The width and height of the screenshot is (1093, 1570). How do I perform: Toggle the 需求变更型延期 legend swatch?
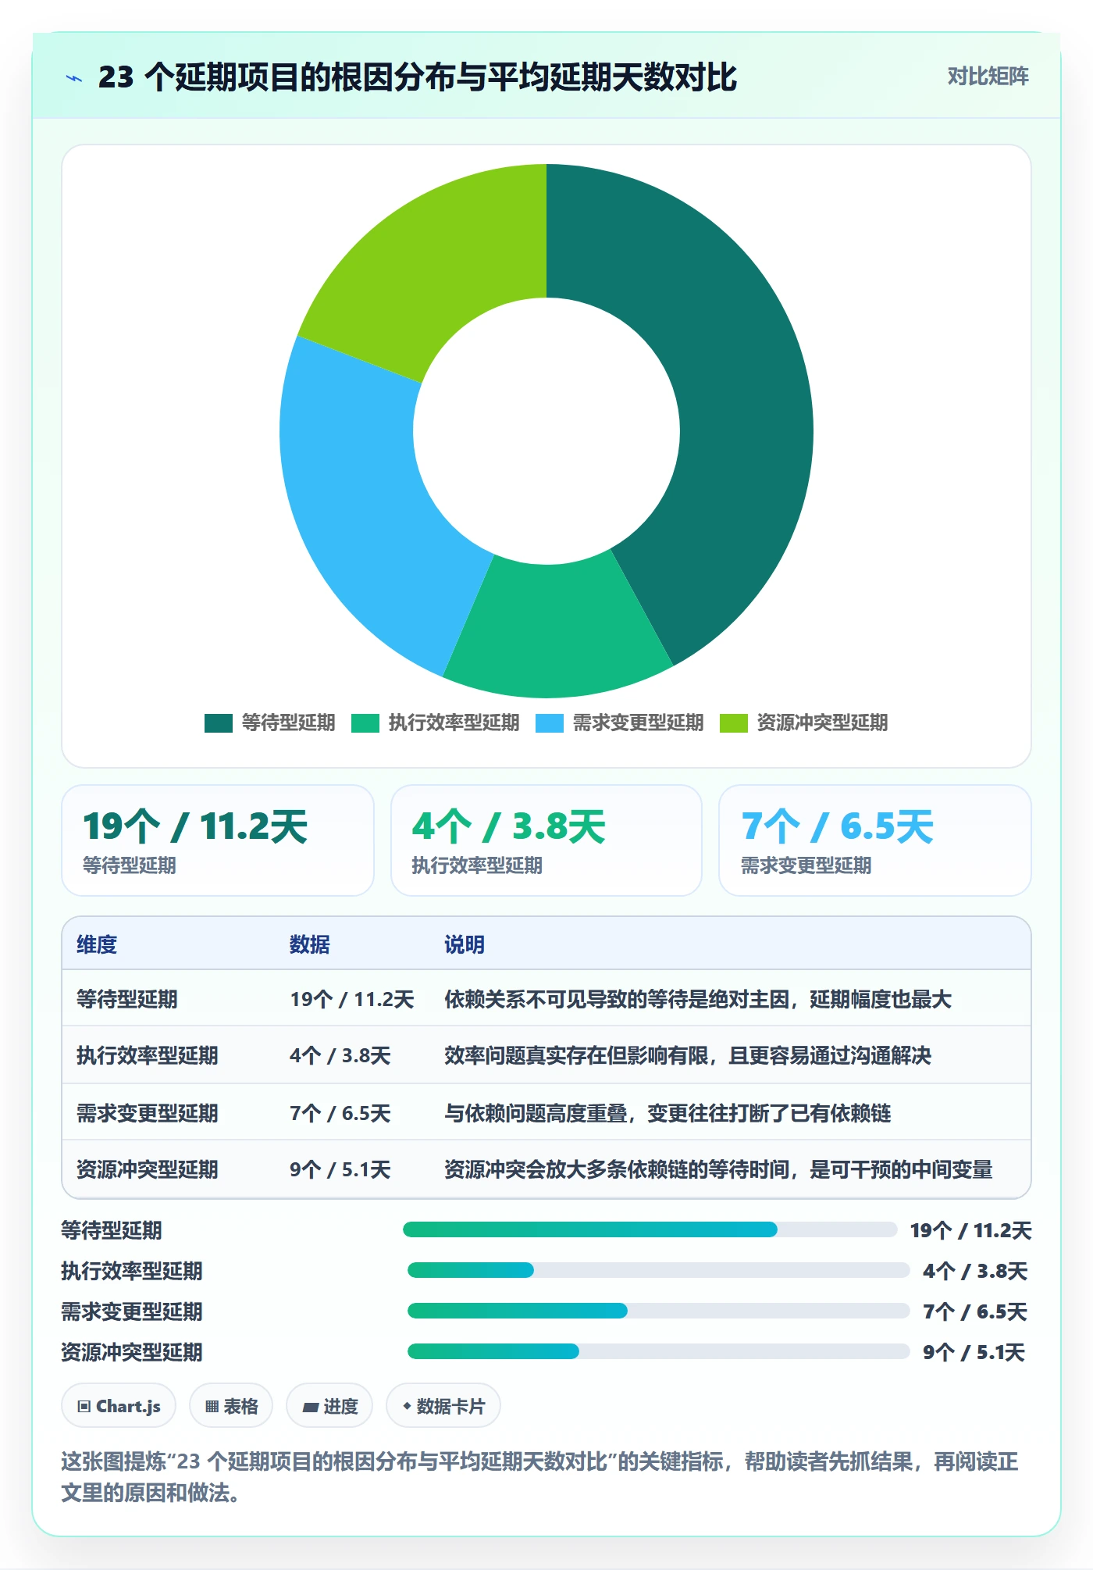(550, 723)
